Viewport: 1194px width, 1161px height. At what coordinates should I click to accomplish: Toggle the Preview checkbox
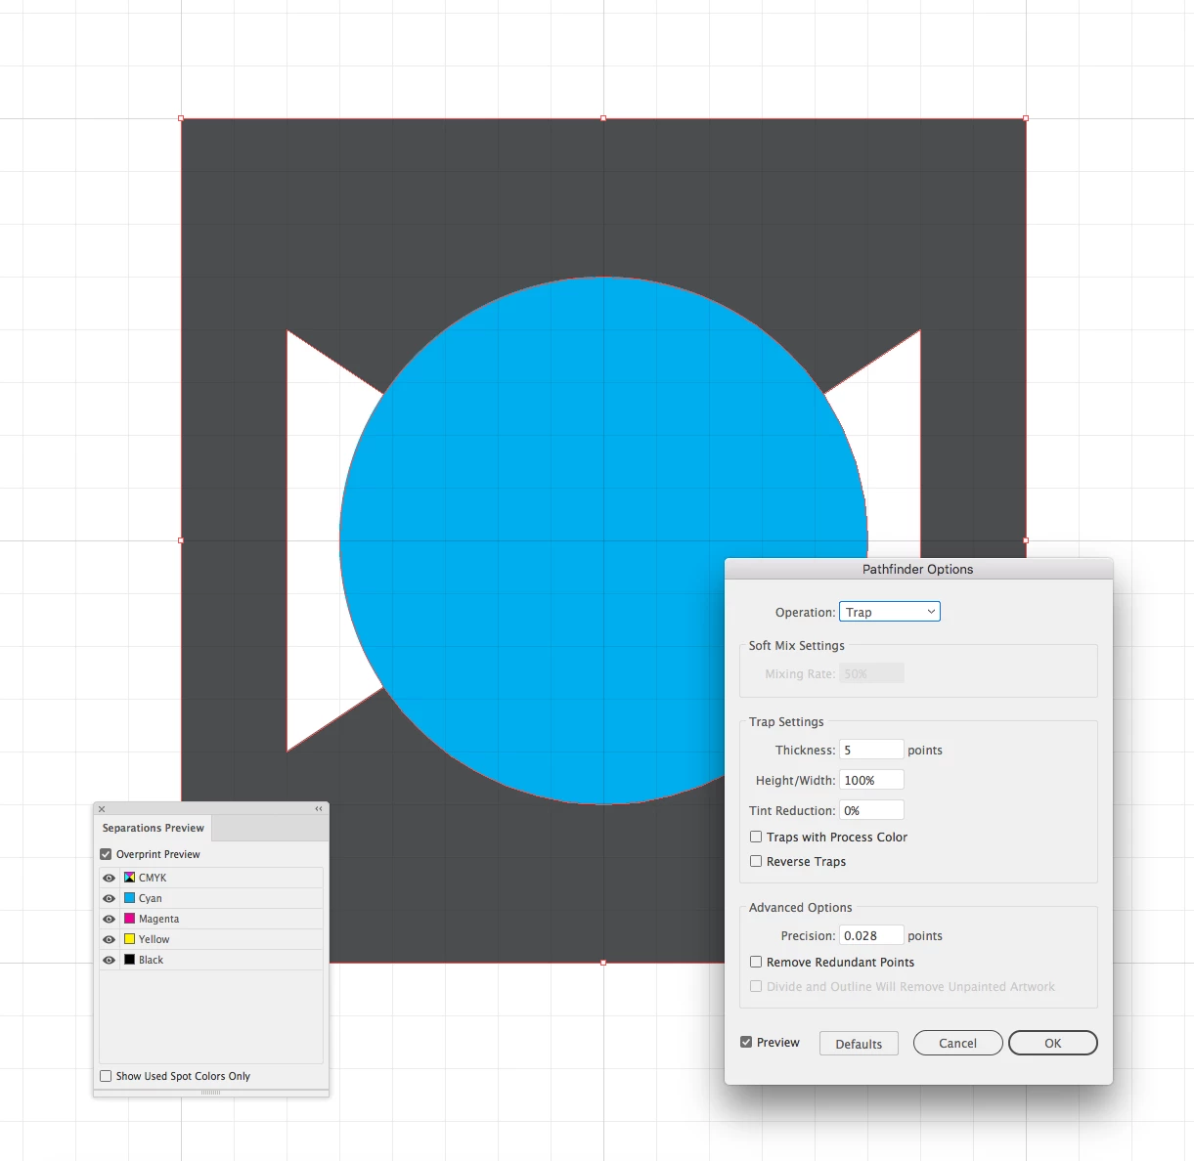[x=746, y=1042]
